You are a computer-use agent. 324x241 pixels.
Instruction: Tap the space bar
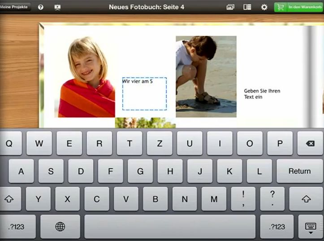(169, 227)
